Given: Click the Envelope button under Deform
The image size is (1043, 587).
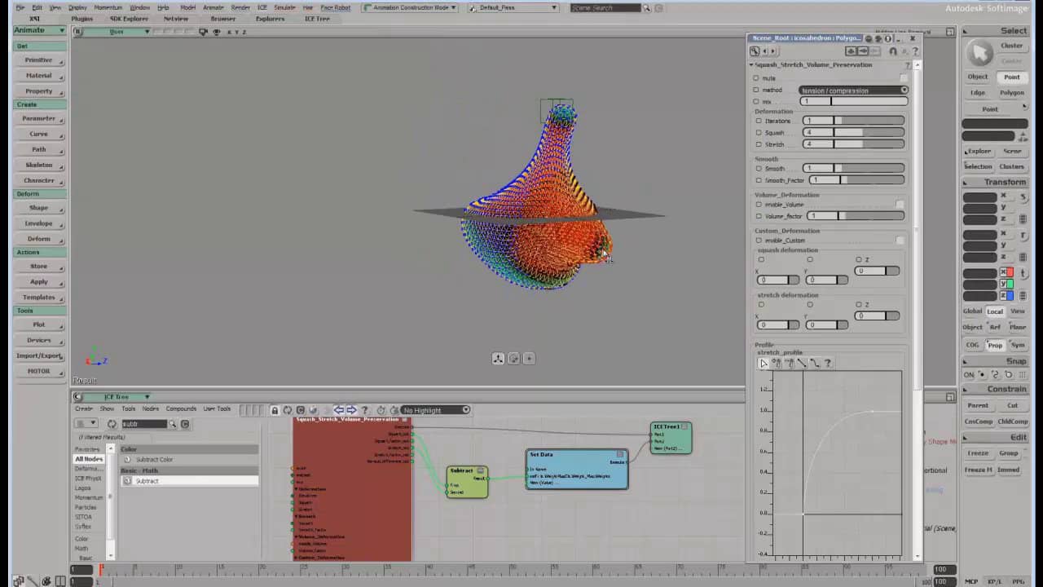Looking at the screenshot, I should click(x=39, y=223).
